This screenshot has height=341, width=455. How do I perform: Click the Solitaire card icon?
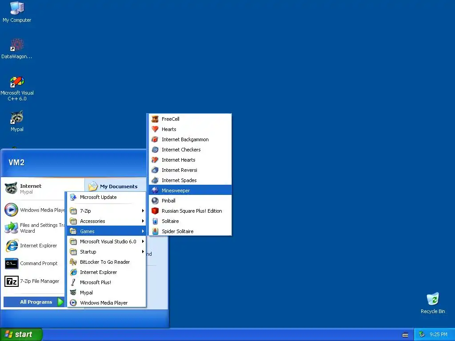(x=155, y=221)
